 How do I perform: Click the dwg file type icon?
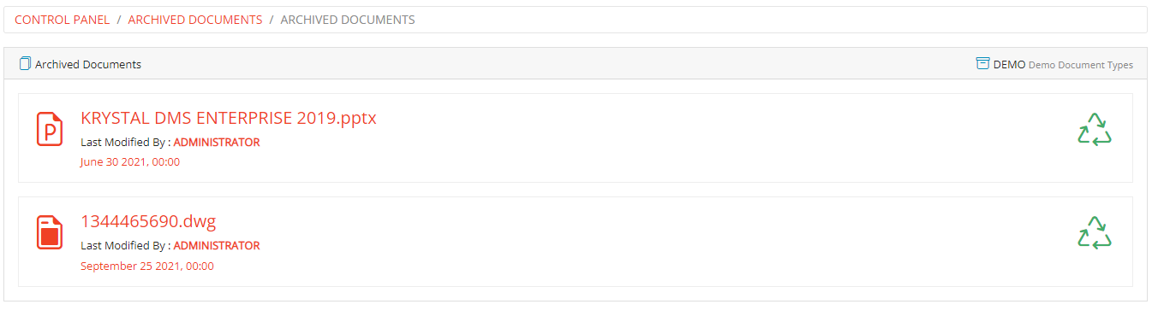click(50, 232)
